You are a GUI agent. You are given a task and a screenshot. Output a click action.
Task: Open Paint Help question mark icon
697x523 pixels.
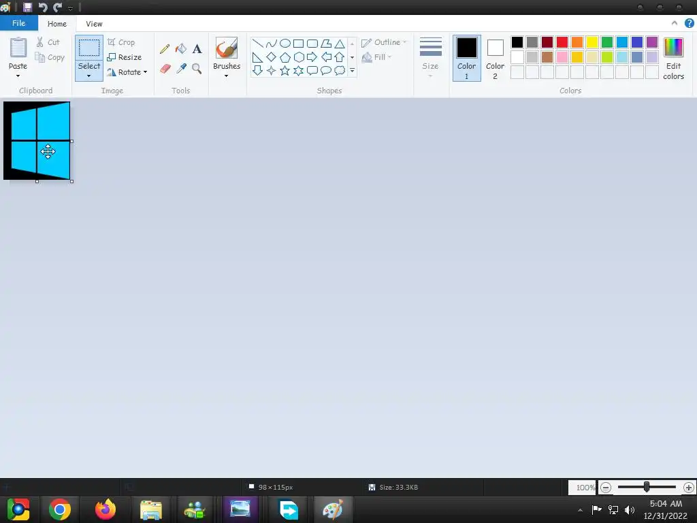689,24
